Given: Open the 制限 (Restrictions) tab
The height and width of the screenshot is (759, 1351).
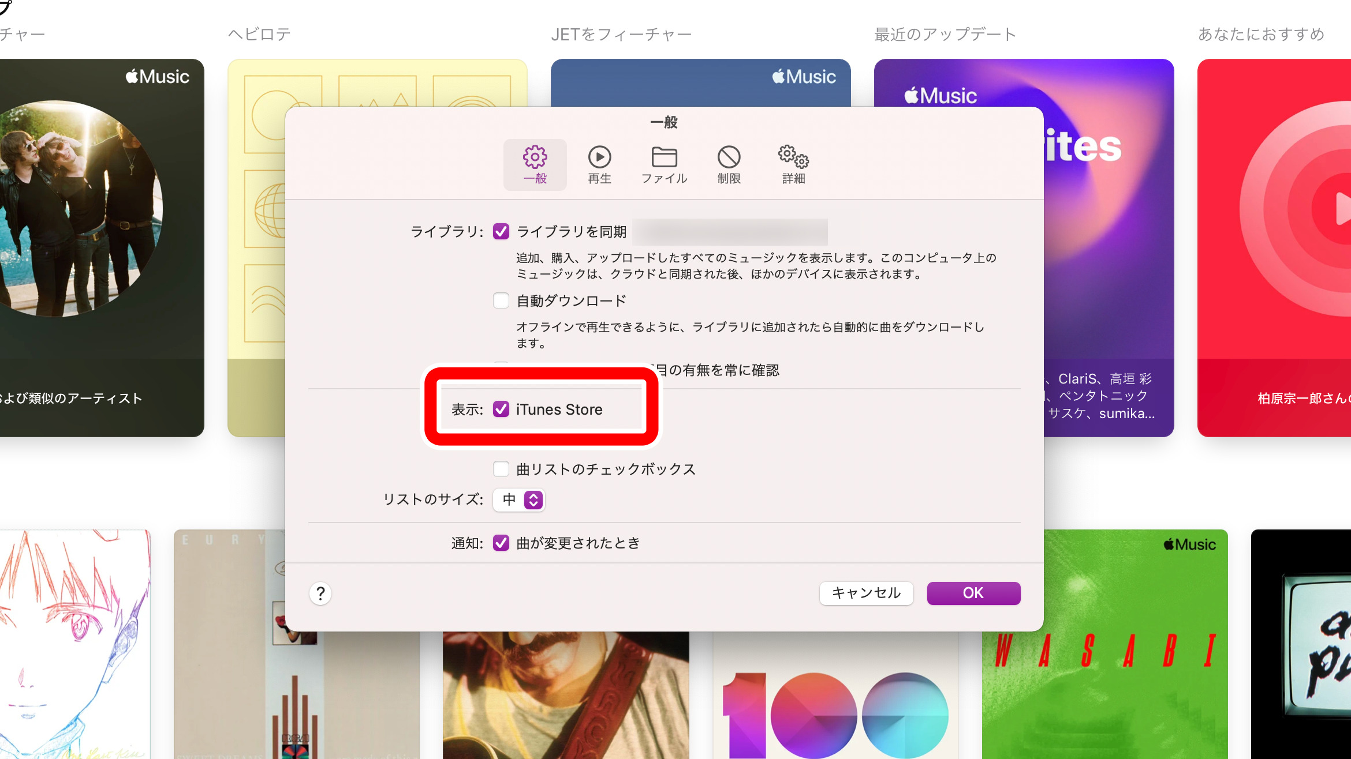Looking at the screenshot, I should tap(729, 164).
